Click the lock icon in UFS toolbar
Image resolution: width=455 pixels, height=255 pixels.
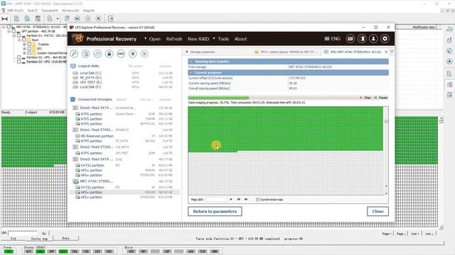pos(109,54)
